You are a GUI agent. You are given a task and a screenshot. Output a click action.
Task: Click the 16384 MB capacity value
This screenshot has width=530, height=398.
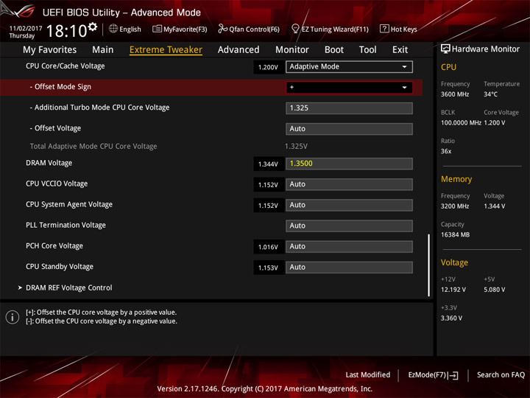pos(455,234)
